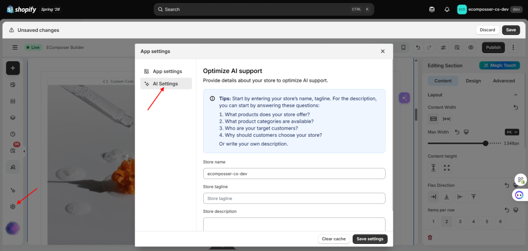Choose the full width content option
The image size is (528, 251).
pos(447,119)
